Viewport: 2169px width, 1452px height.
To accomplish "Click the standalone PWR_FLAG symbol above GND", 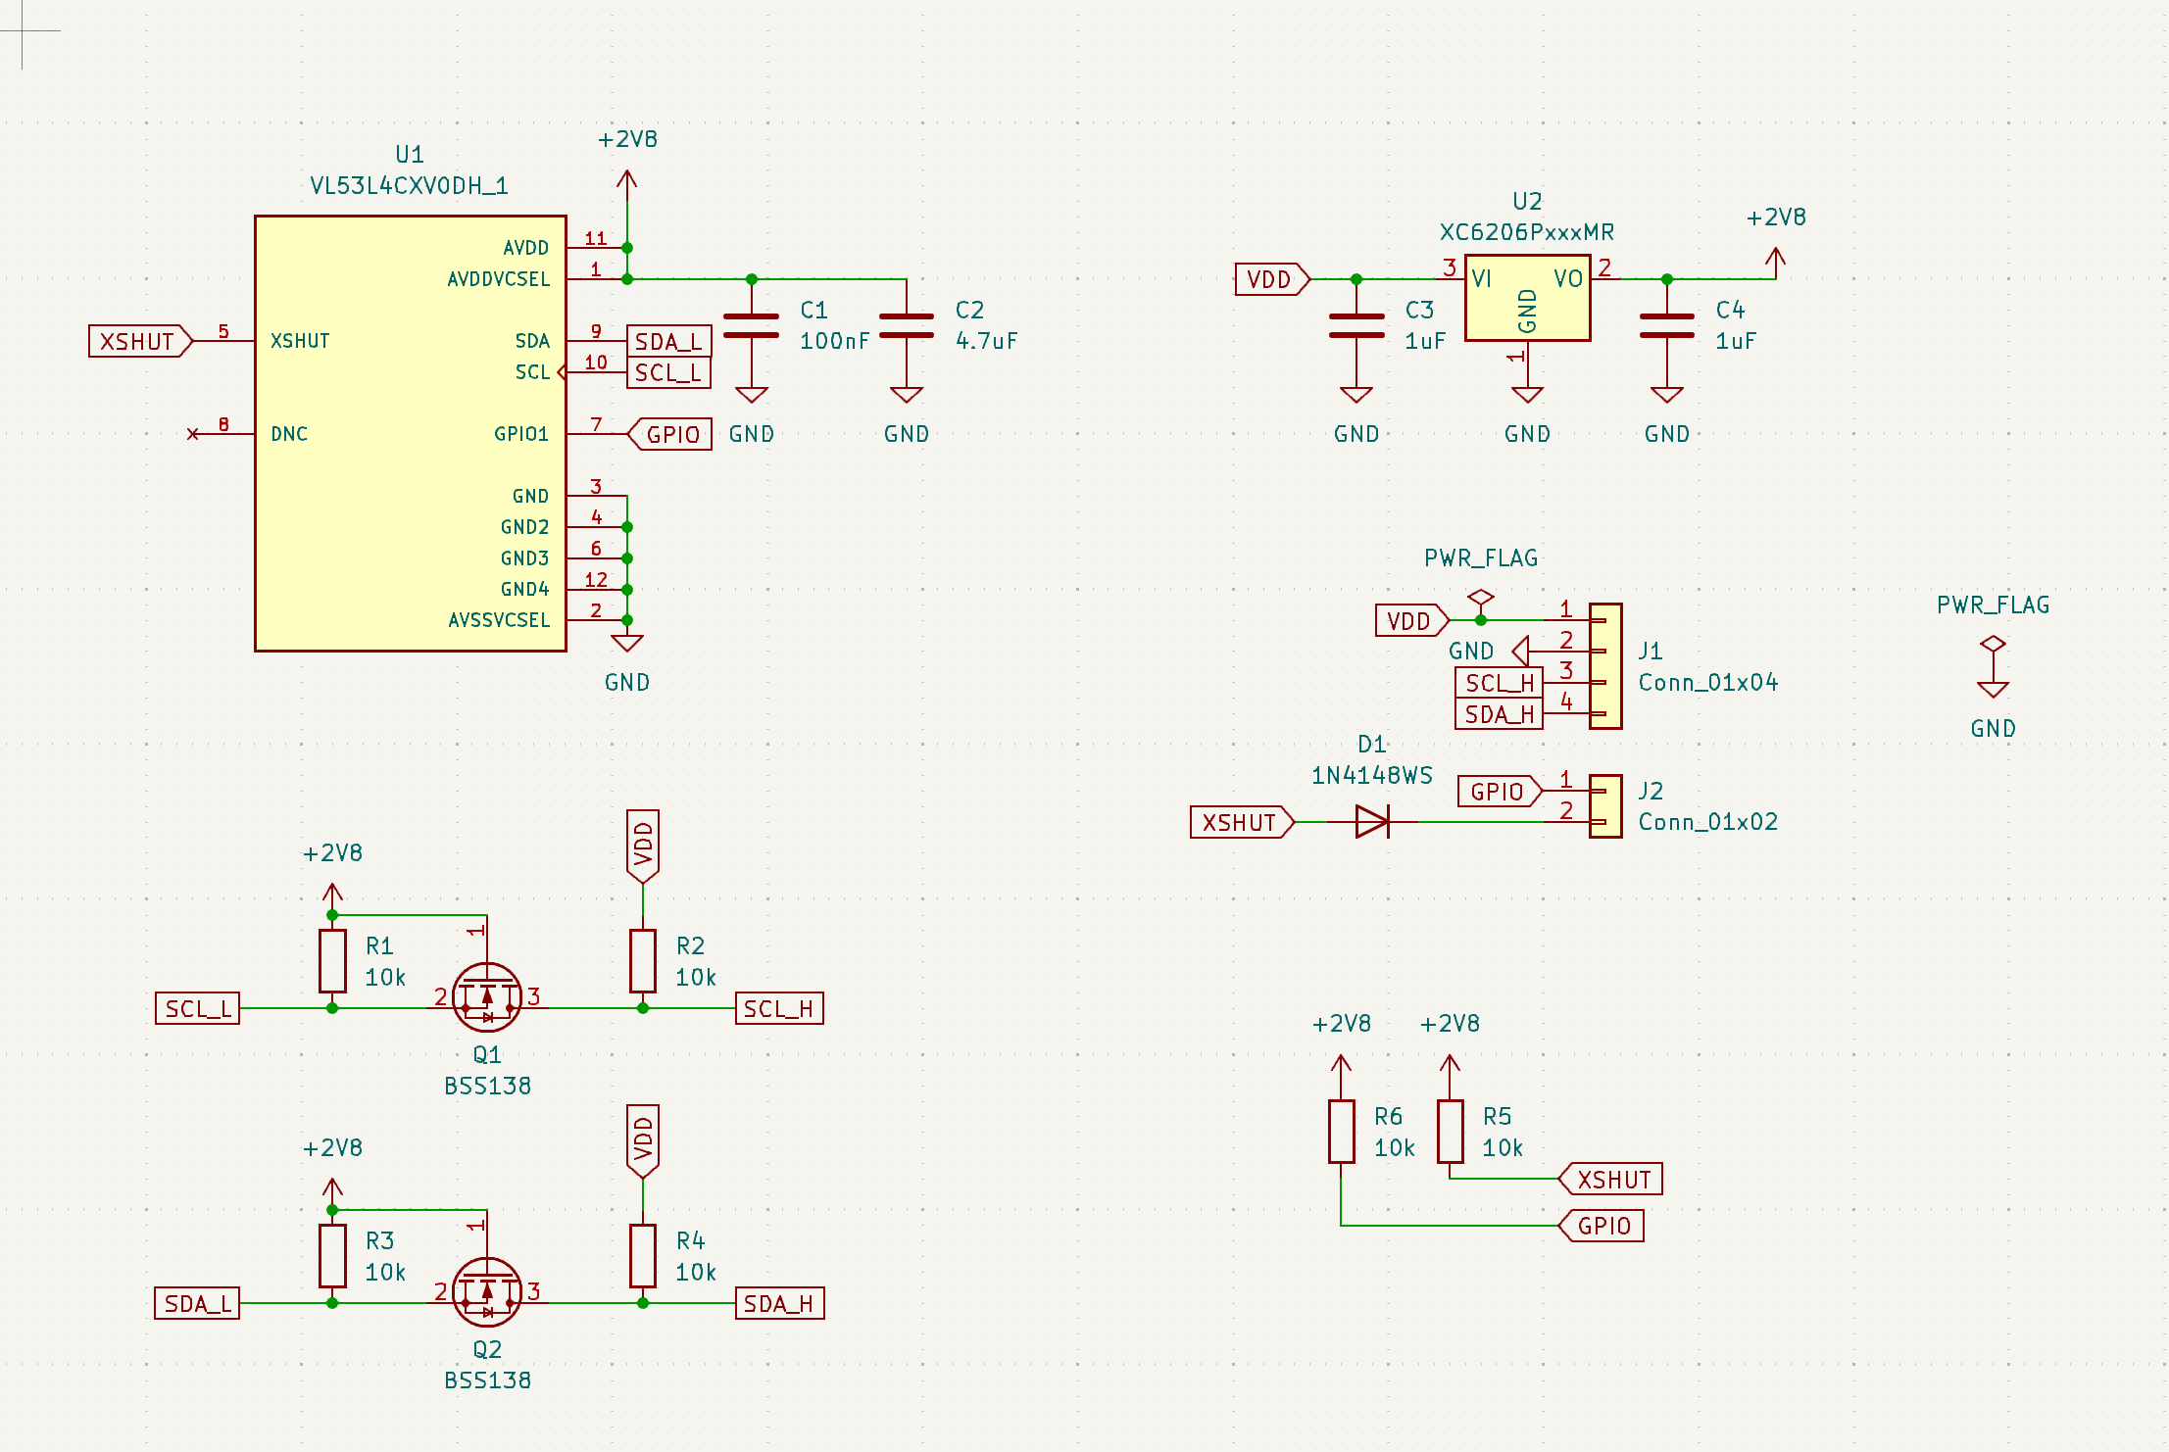I will 1993,645.
